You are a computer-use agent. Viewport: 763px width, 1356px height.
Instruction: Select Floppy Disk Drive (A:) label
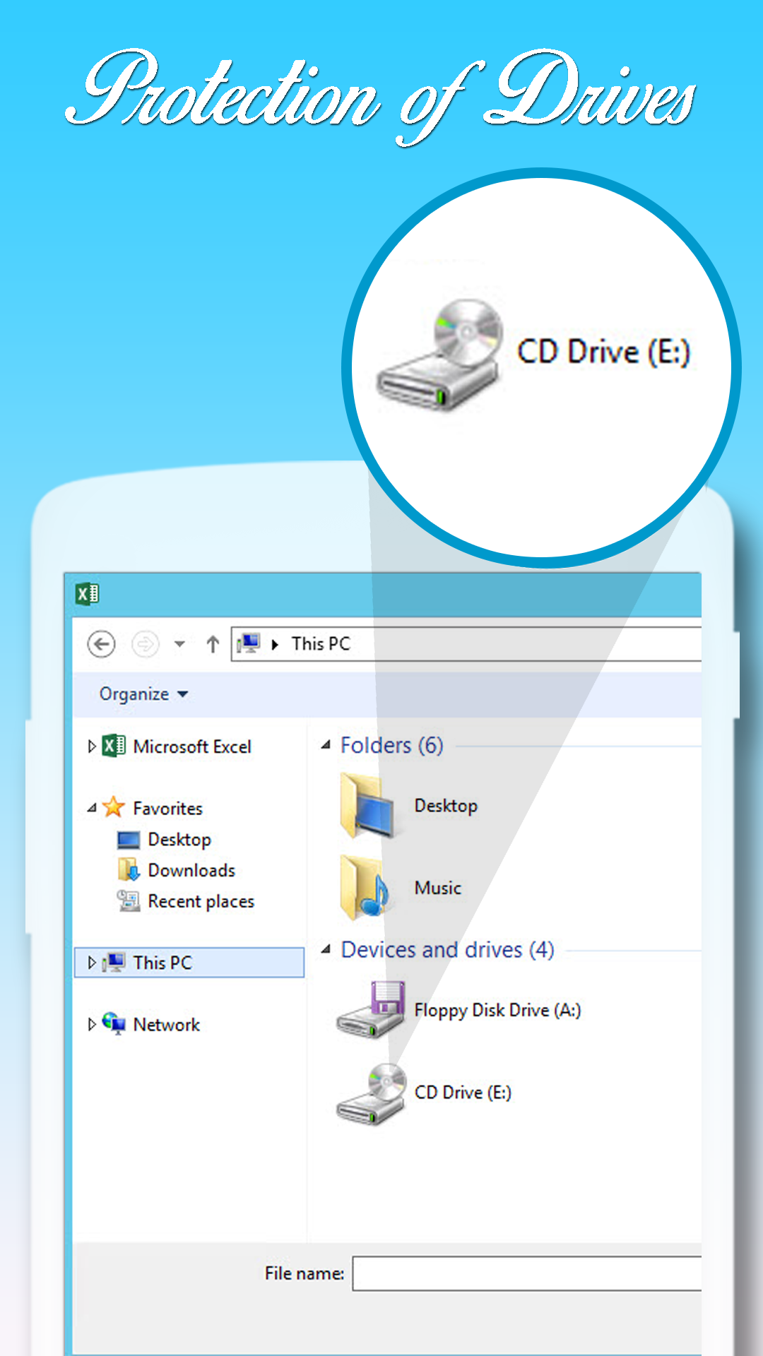(498, 1011)
